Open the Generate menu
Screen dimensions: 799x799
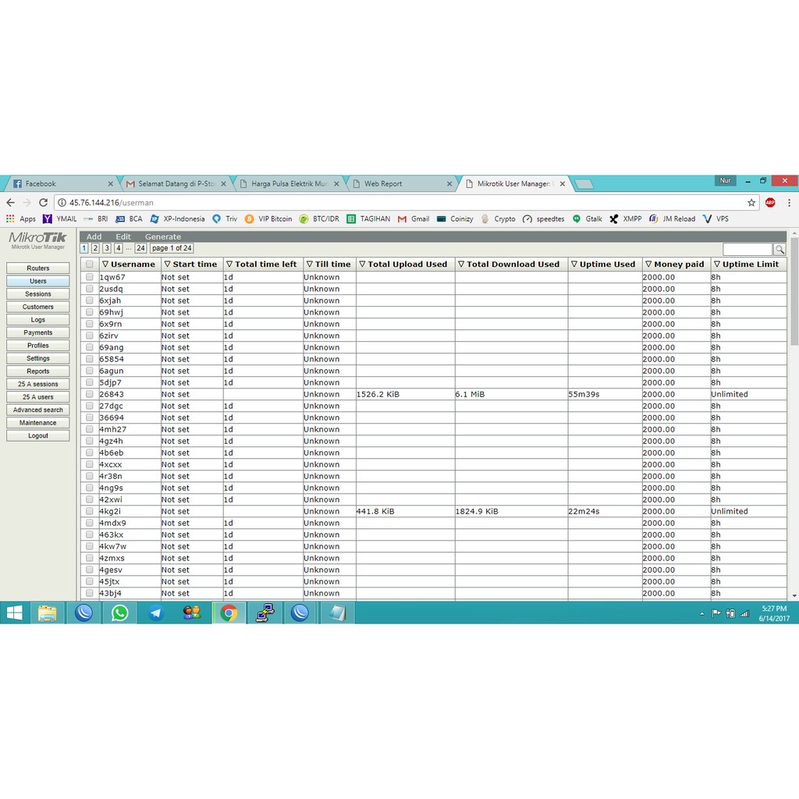(x=162, y=236)
